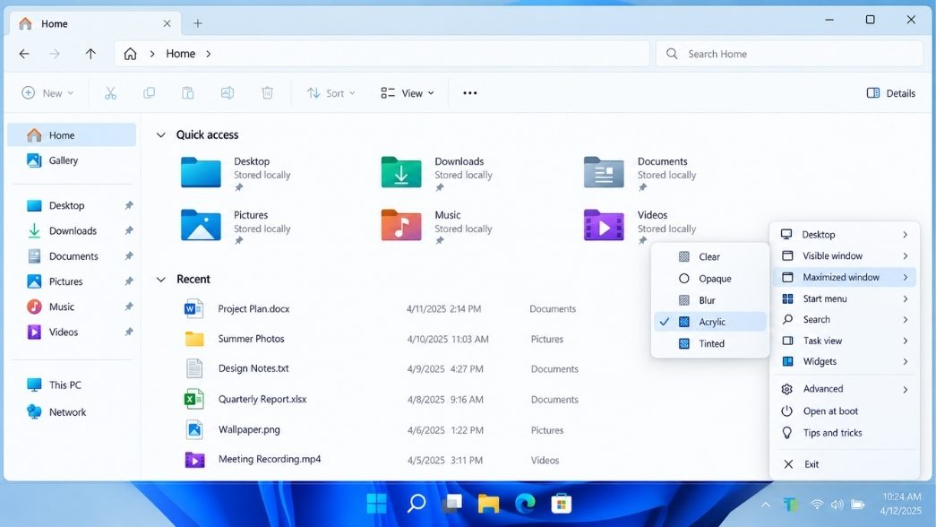The width and height of the screenshot is (936, 527).
Task: Add a new tab with plus button
Action: coord(198,23)
